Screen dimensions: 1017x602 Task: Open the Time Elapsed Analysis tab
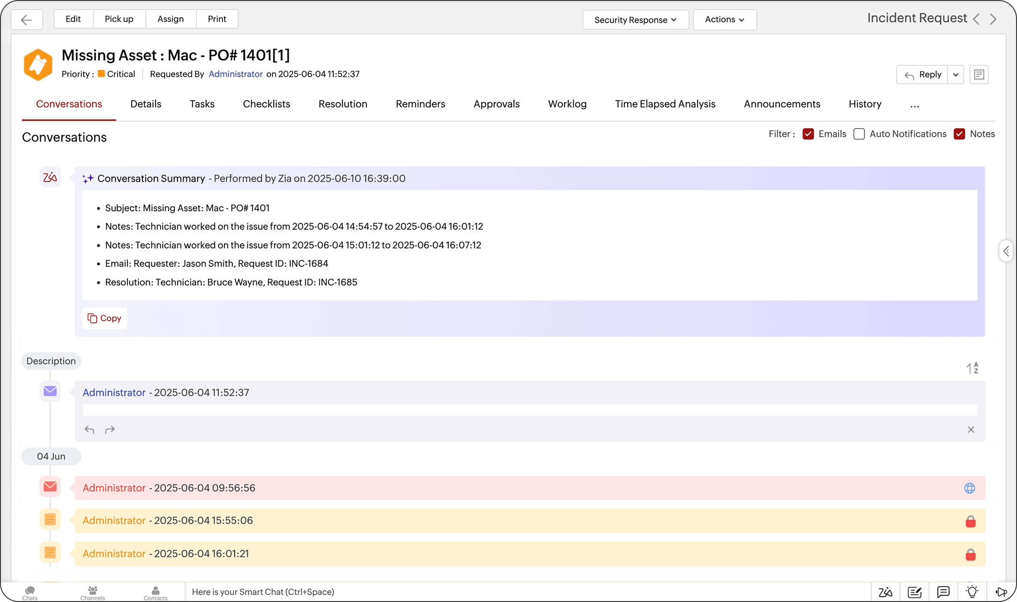pos(665,104)
